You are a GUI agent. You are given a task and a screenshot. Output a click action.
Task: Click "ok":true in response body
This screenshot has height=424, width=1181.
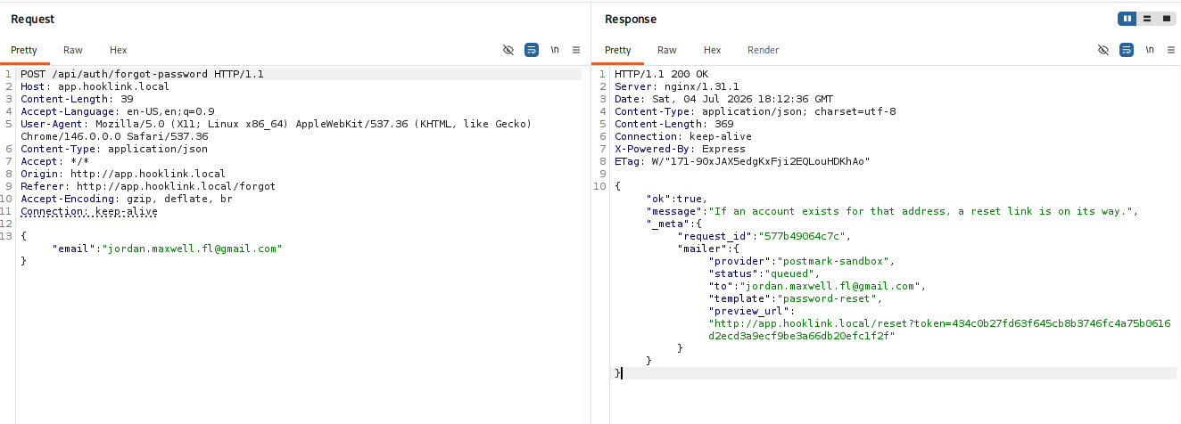pyautogui.click(x=677, y=199)
